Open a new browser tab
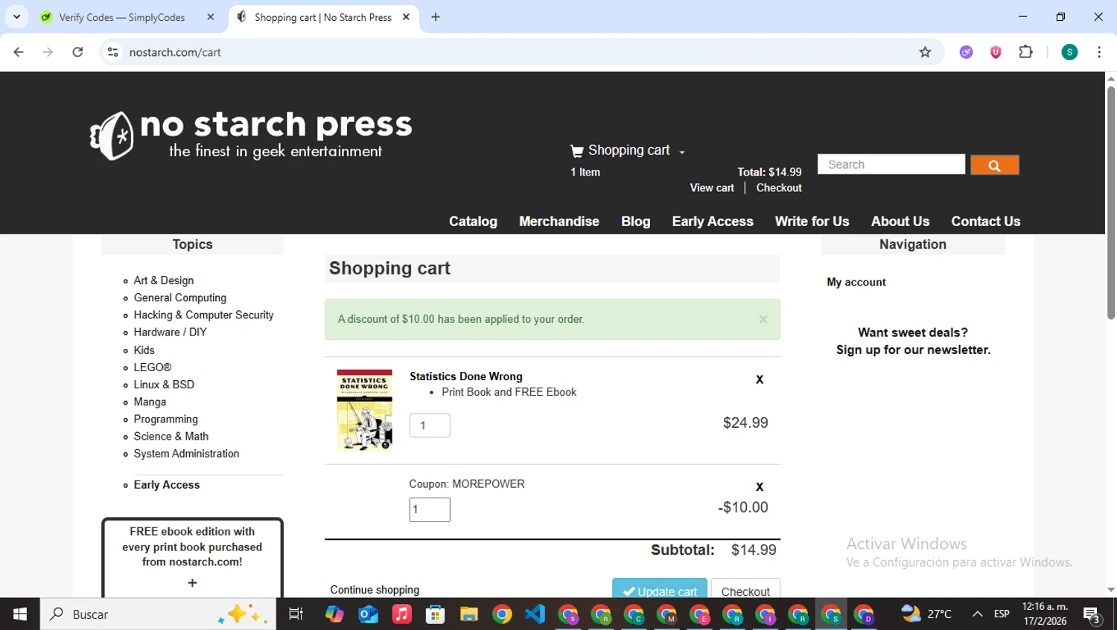 pos(436,17)
